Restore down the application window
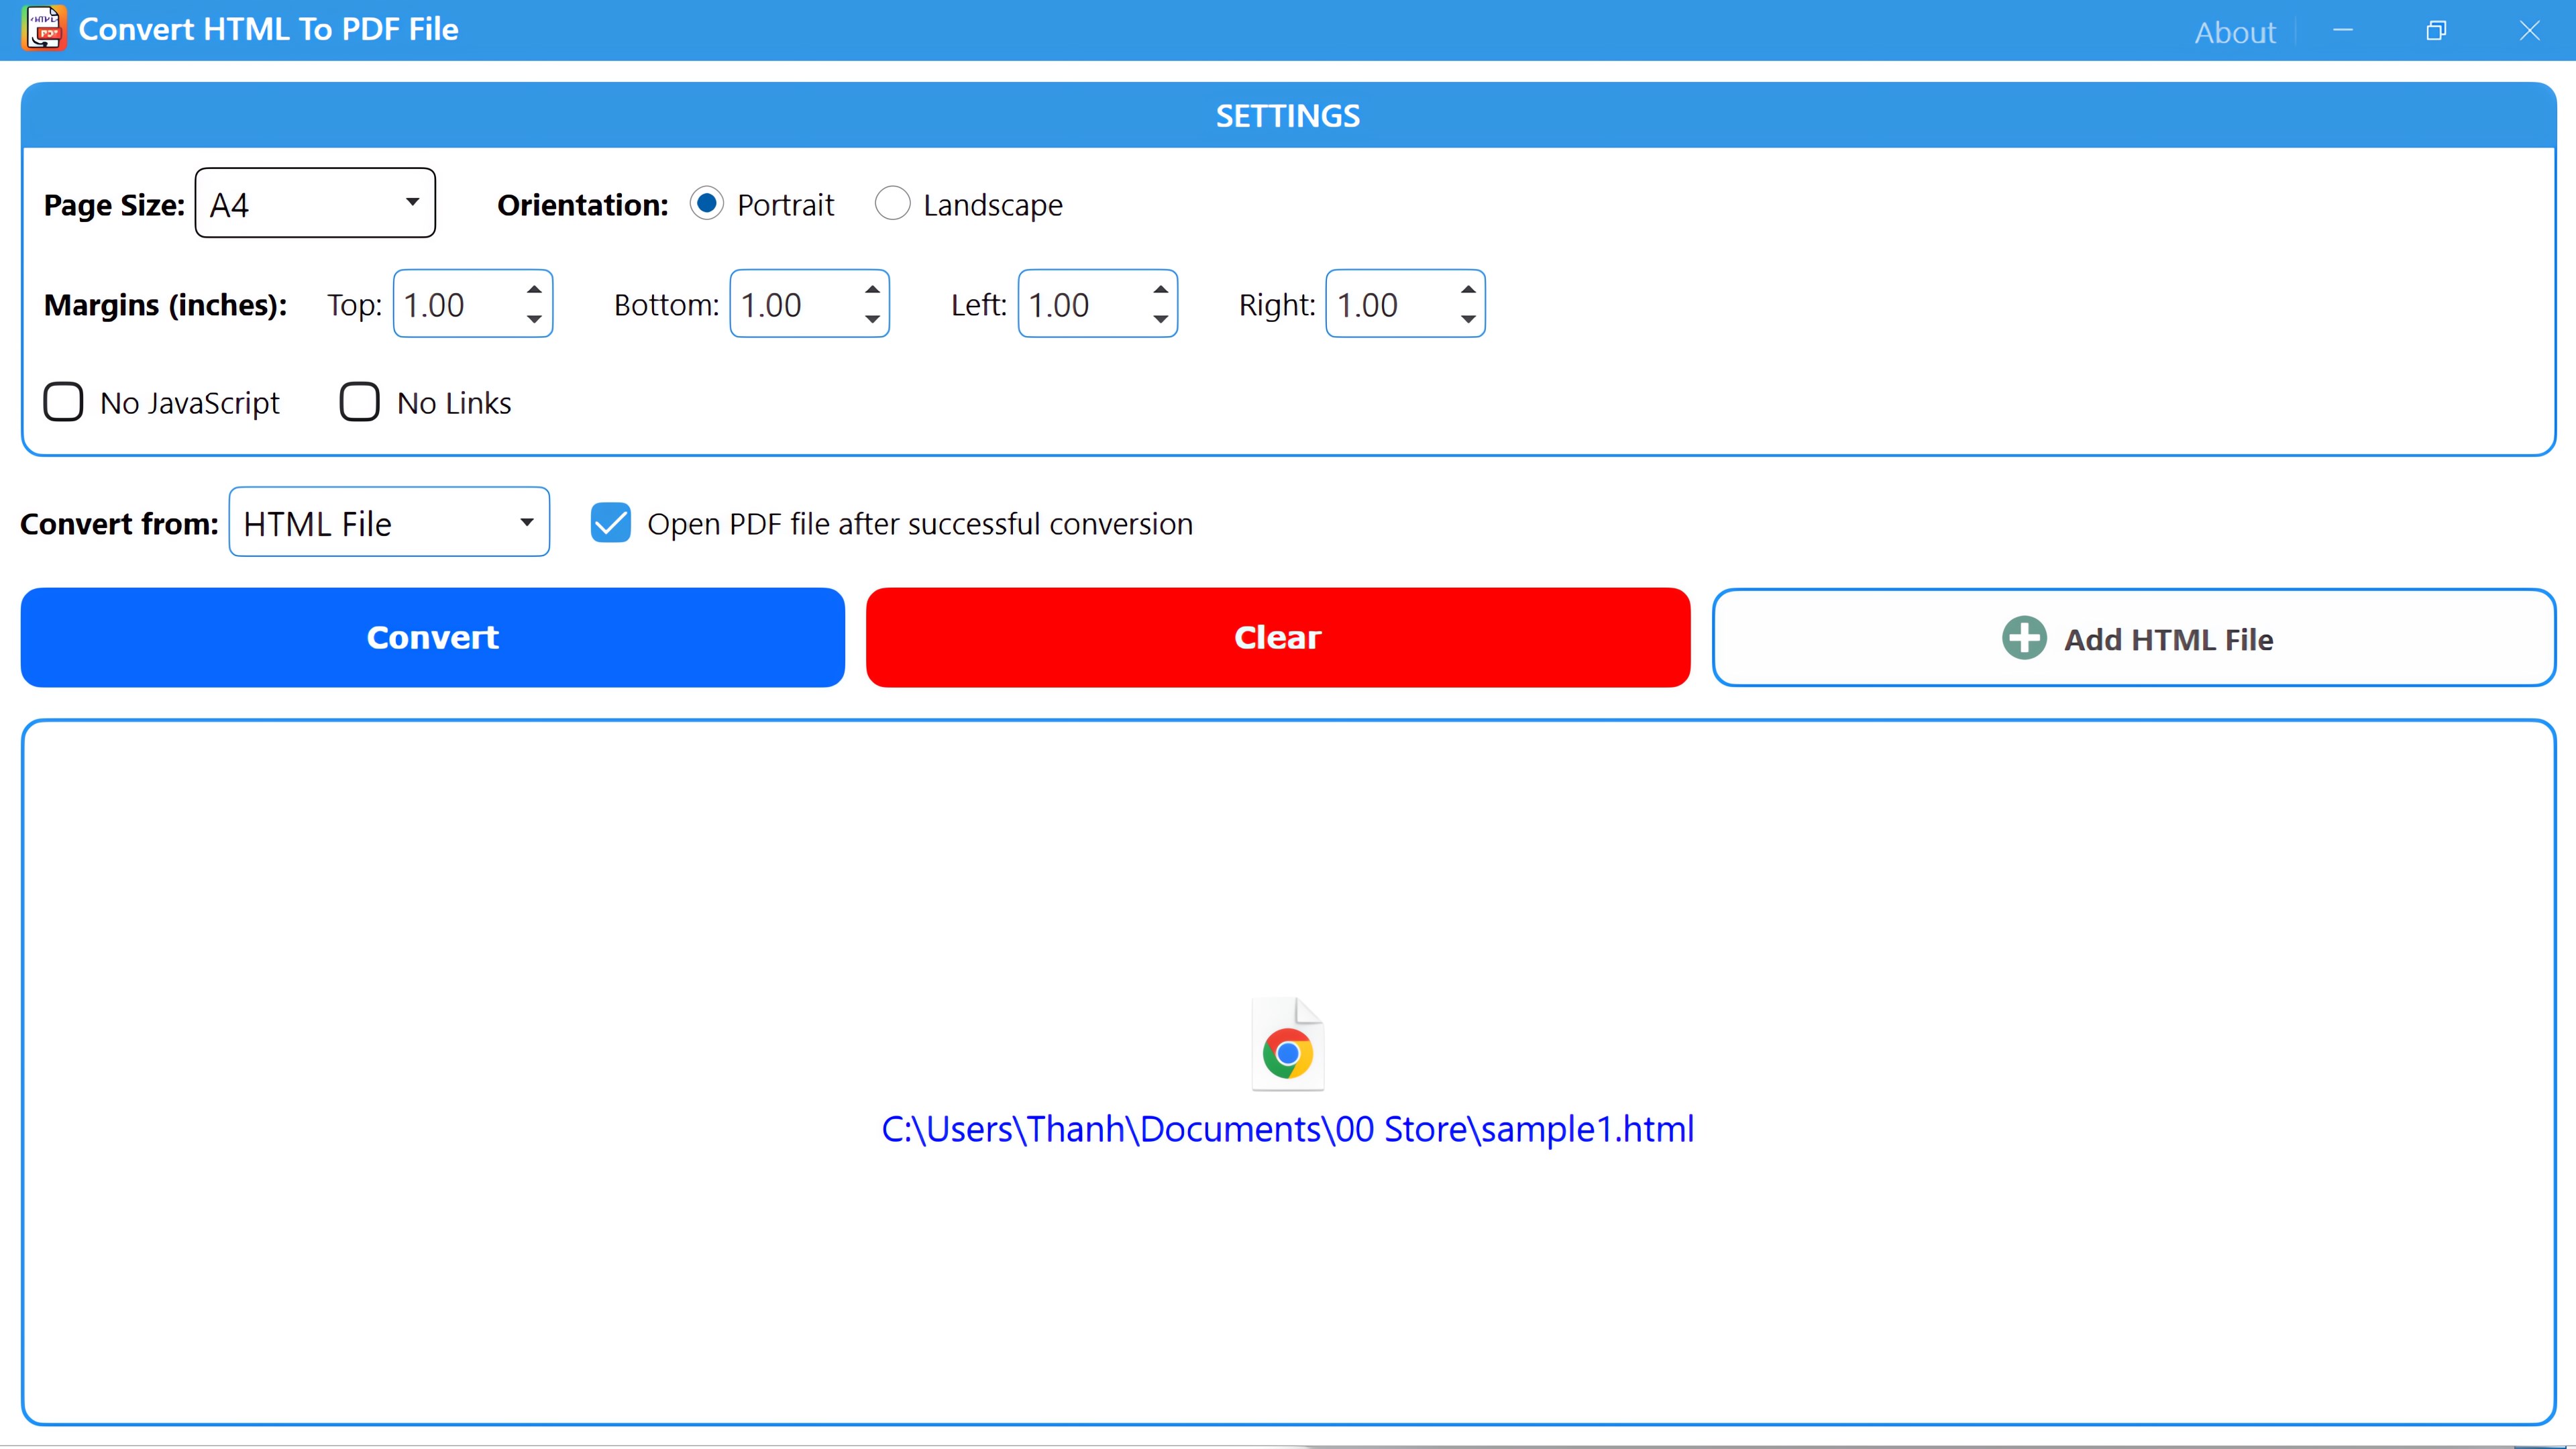 pos(2436,31)
